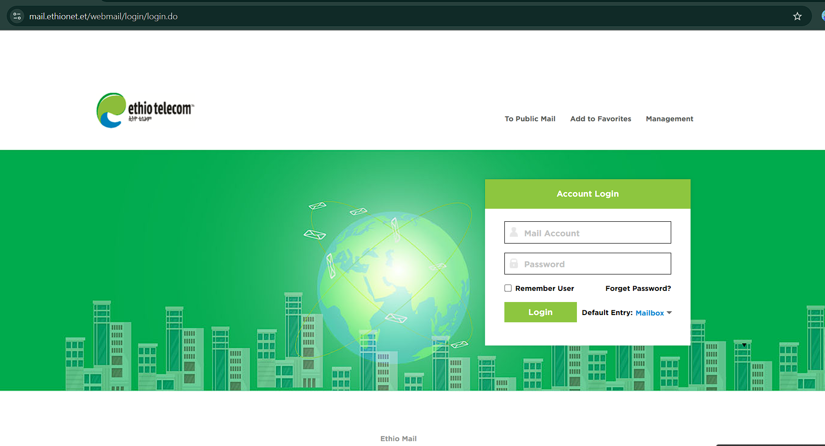Click the globe illustration in the banner
825x446 pixels.
(393, 285)
